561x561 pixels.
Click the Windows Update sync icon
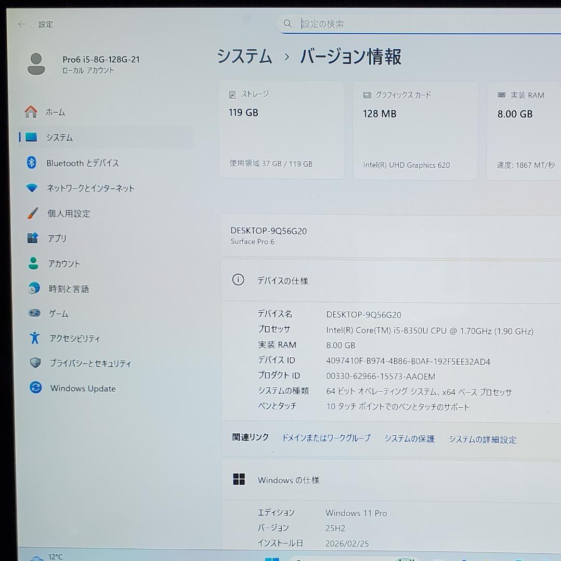click(35, 388)
